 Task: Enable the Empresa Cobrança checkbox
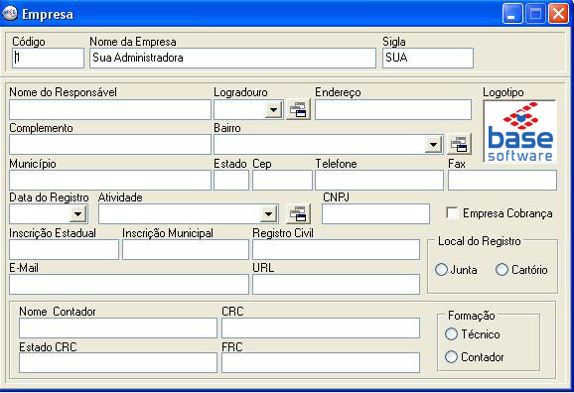pos(452,212)
